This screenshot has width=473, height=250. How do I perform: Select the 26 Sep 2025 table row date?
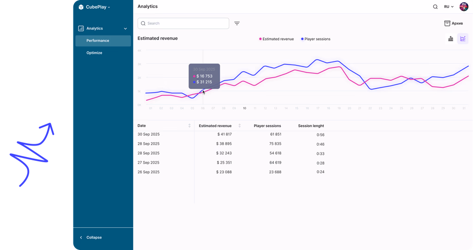[148, 172]
